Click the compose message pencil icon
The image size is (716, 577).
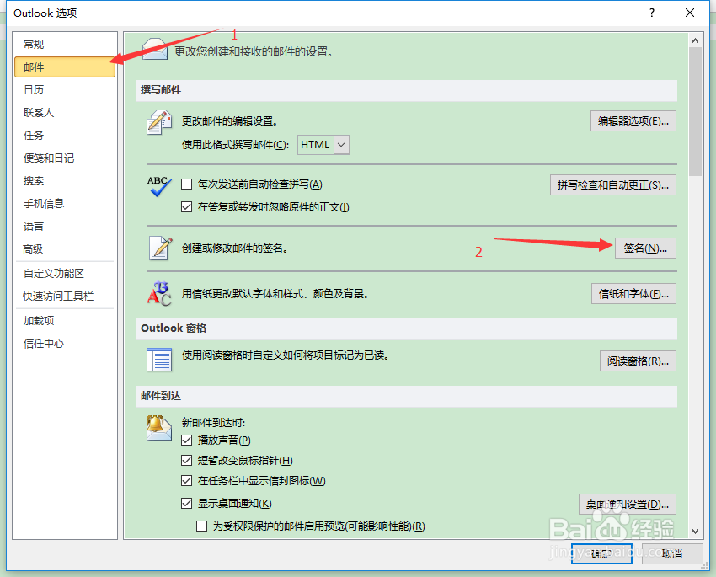coord(159,122)
